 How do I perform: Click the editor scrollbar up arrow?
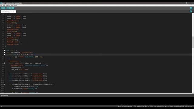[193, 14]
